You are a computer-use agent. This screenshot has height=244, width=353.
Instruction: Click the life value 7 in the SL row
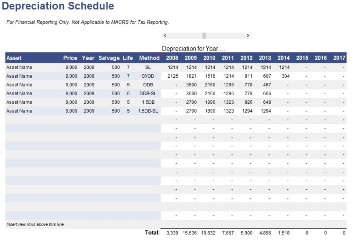coord(128,67)
